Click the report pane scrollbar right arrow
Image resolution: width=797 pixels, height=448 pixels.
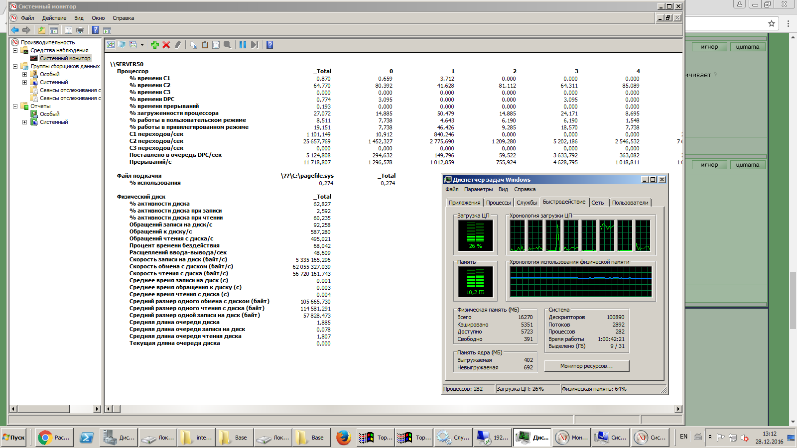678,409
